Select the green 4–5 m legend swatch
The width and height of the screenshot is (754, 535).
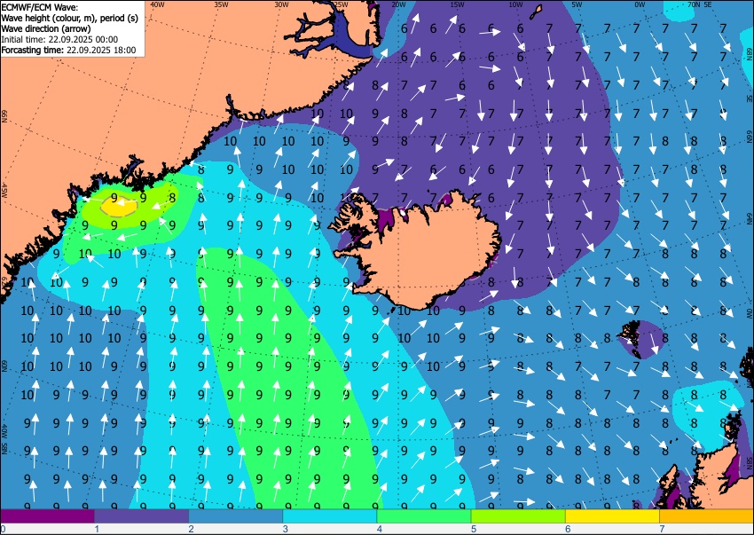424,516
